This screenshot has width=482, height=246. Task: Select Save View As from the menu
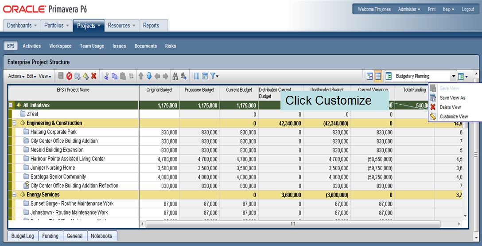pyautogui.click(x=452, y=98)
